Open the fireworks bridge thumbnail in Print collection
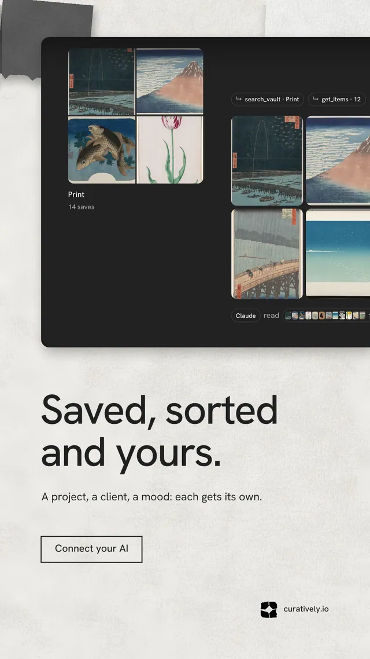This screenshot has height=659, width=370. click(102, 82)
